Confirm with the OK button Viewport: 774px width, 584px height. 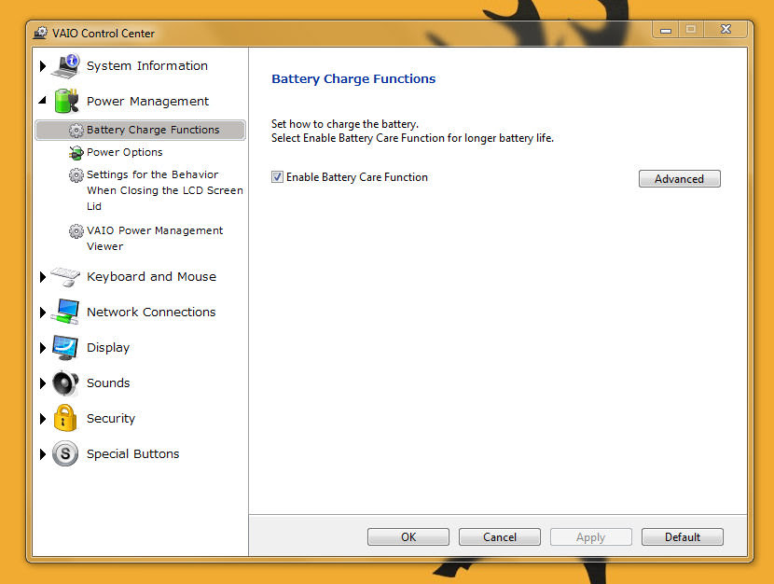tap(408, 537)
